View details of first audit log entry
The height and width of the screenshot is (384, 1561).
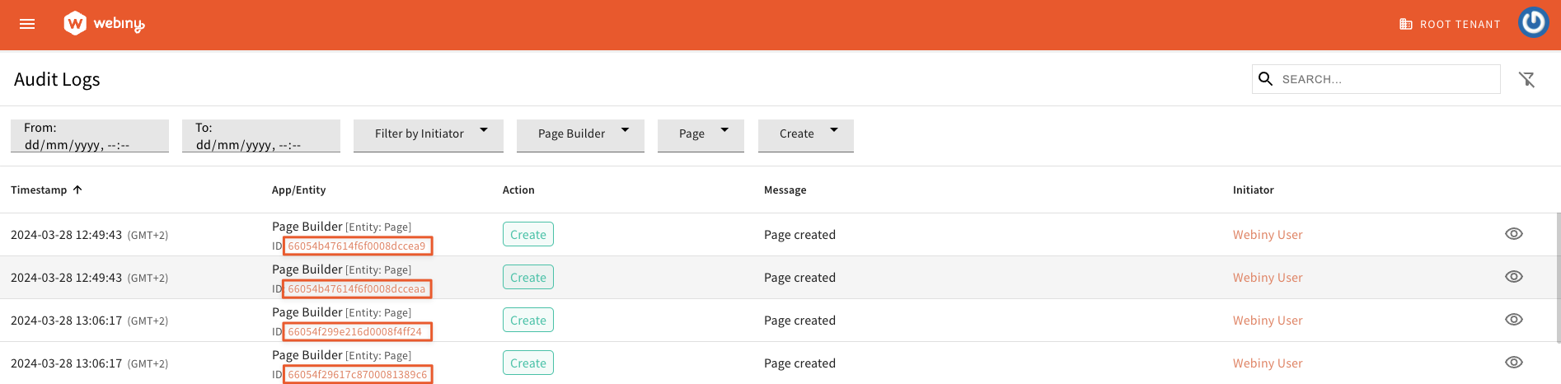click(1513, 234)
